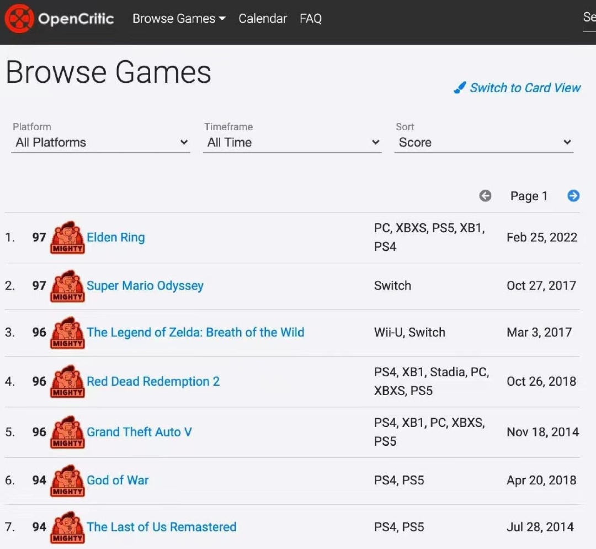Open The Legend of Zelda: Breath of the Wild
The image size is (596, 549).
coord(195,333)
